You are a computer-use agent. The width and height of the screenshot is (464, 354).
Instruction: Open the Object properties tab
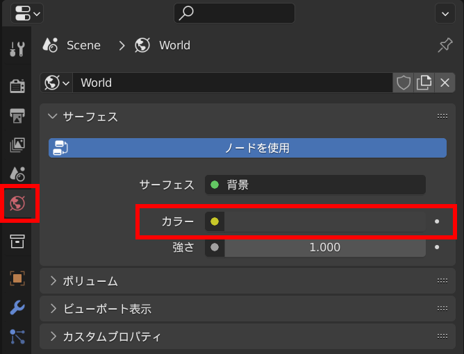coord(17,278)
